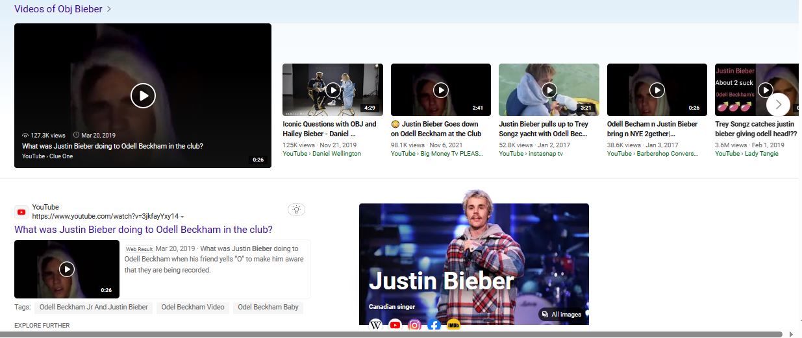This screenshot has height=338, width=802.
Task: Click the Justin Bieber name on the card
Action: 442,281
